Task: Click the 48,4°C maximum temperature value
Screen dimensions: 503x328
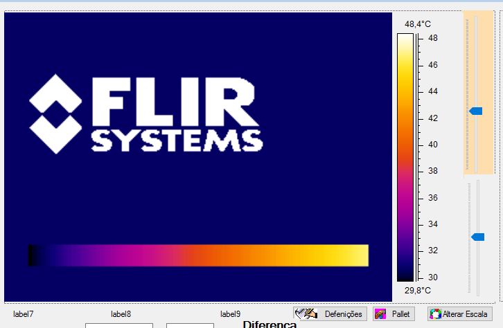Action: pyautogui.click(x=418, y=24)
